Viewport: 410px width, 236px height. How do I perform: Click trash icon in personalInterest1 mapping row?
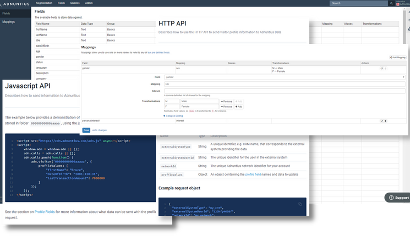(385, 121)
